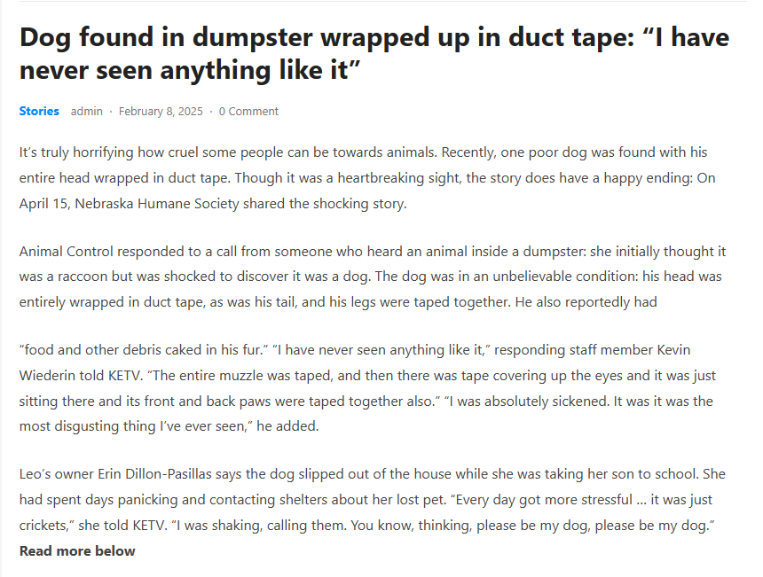763x577 pixels.
Task: Click the Read more below text
Action: tap(77, 551)
